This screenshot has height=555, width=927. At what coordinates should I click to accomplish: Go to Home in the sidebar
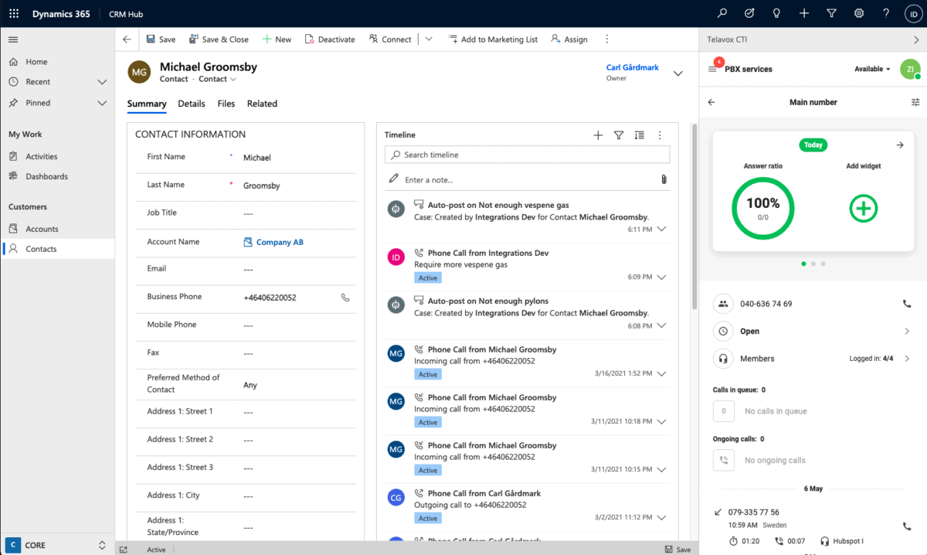click(x=57, y=62)
